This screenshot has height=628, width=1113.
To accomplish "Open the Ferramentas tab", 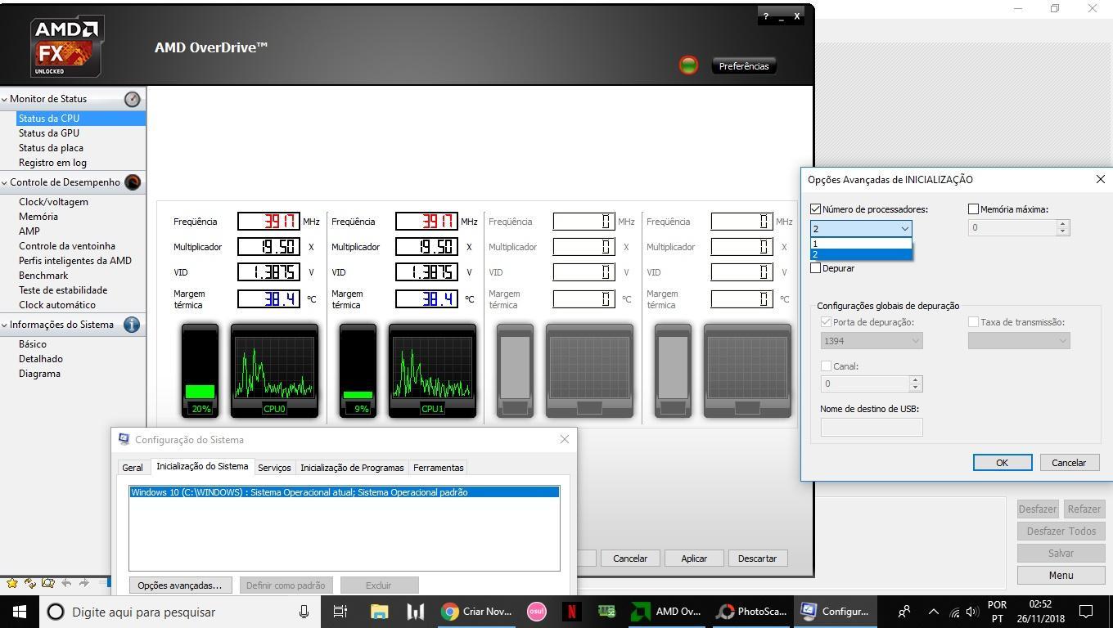I will pos(439,468).
